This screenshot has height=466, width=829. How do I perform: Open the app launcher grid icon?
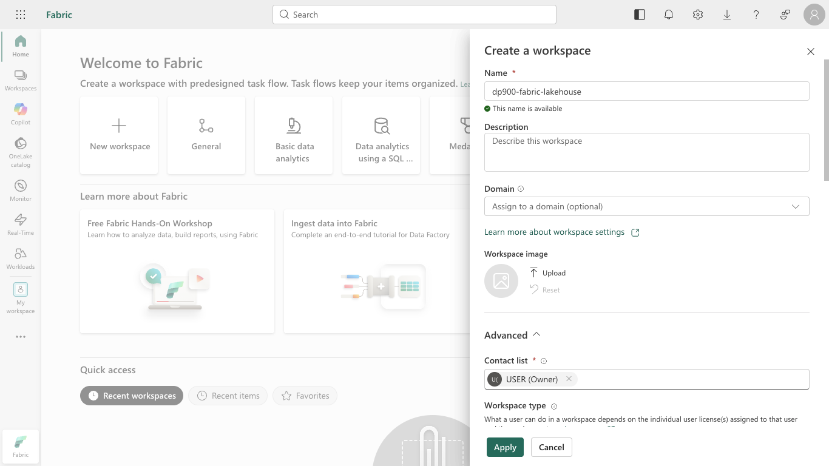click(21, 15)
